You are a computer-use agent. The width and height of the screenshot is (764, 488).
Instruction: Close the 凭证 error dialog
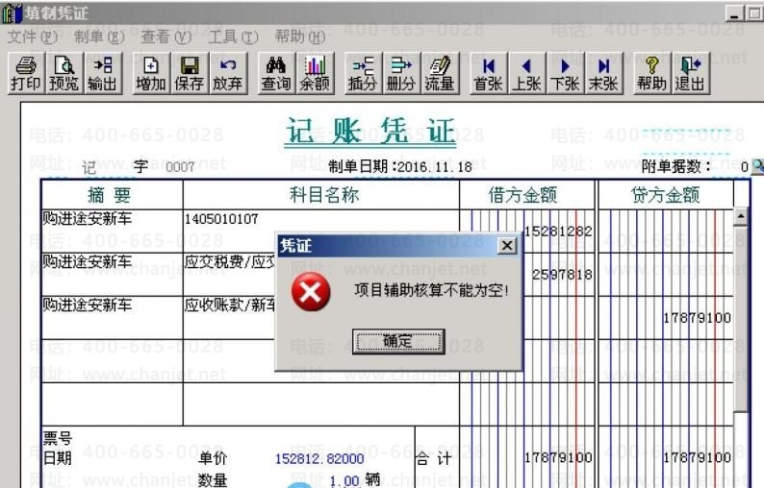click(x=507, y=246)
